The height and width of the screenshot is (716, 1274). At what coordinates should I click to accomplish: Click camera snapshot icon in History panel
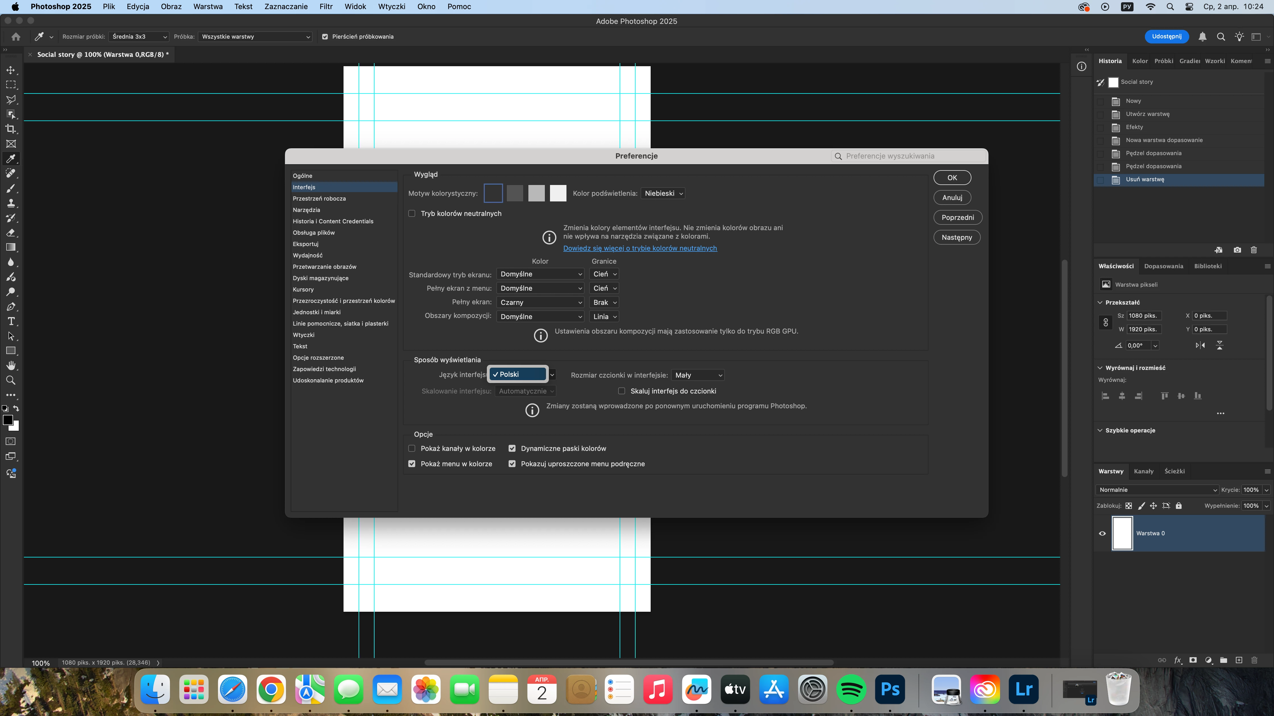1237,250
